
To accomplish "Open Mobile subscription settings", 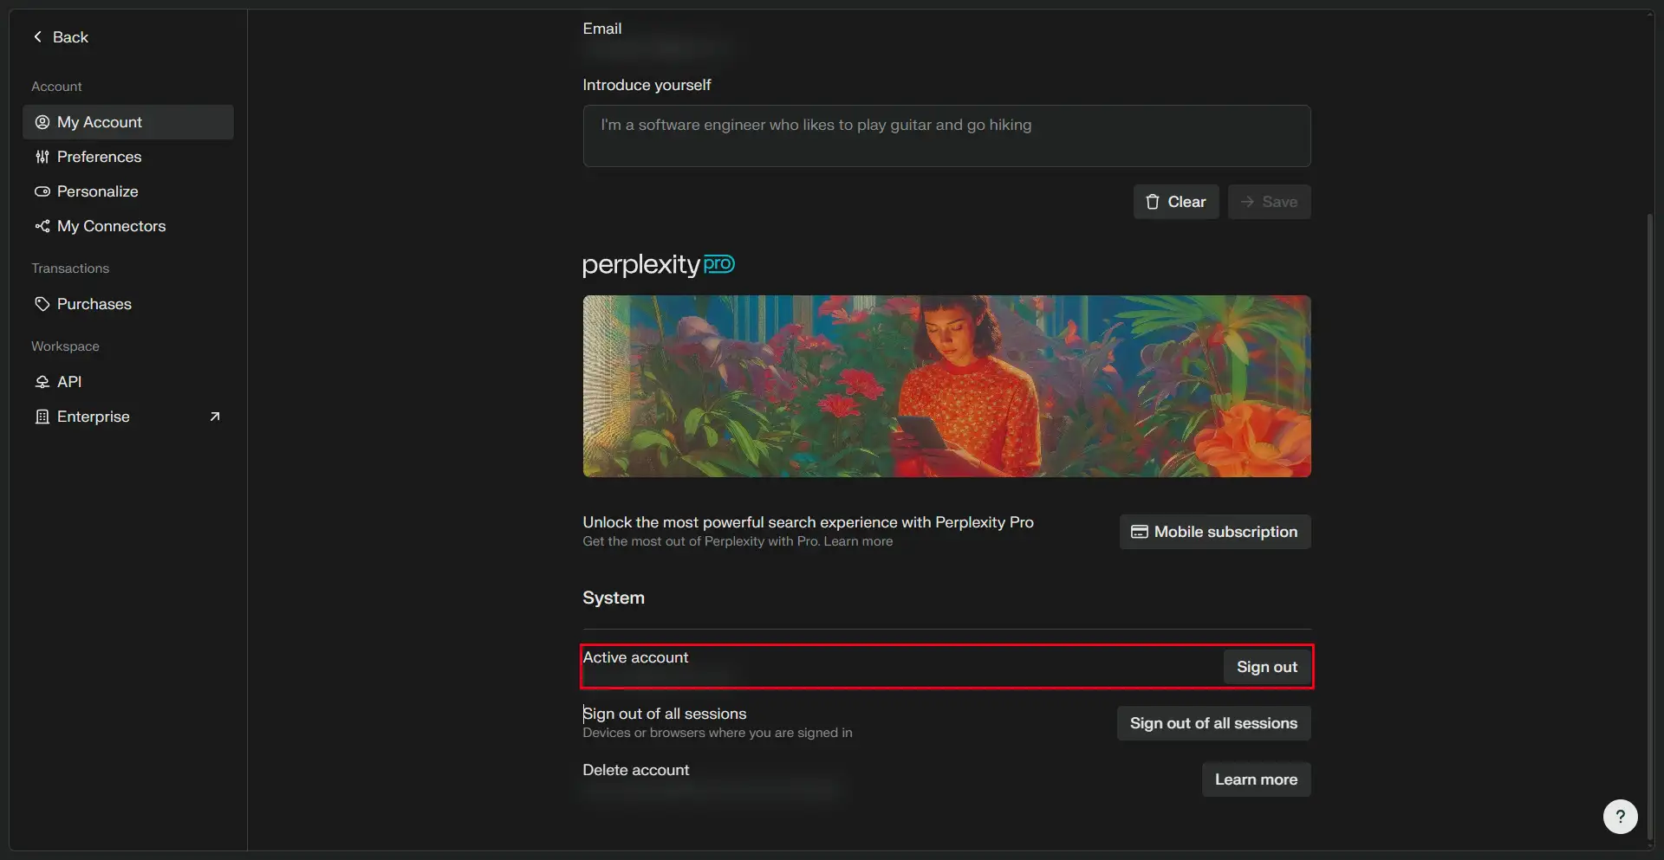I will [x=1215, y=532].
